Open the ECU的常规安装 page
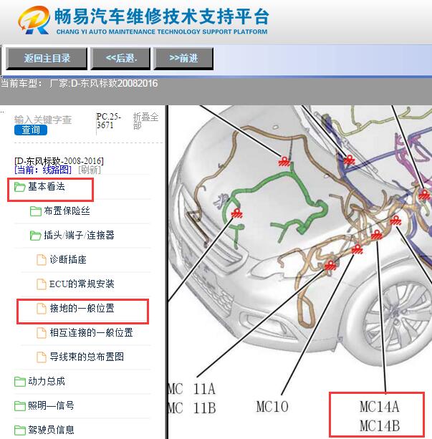Viewport: 432px width, 439px height. [x=82, y=284]
